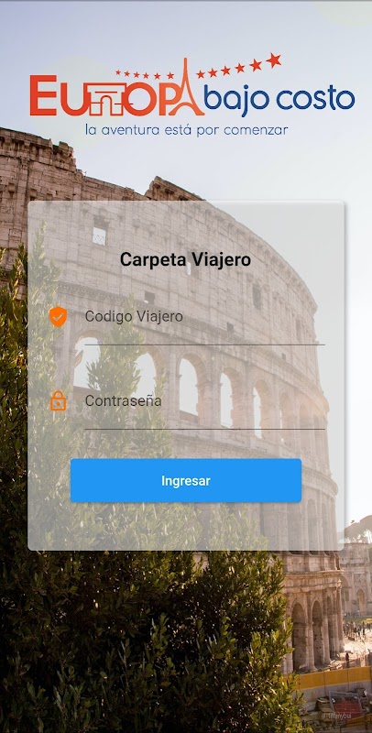This screenshot has height=733, width=372.
Task: Tap the empty card area below Ingresar
Action: tap(185, 526)
